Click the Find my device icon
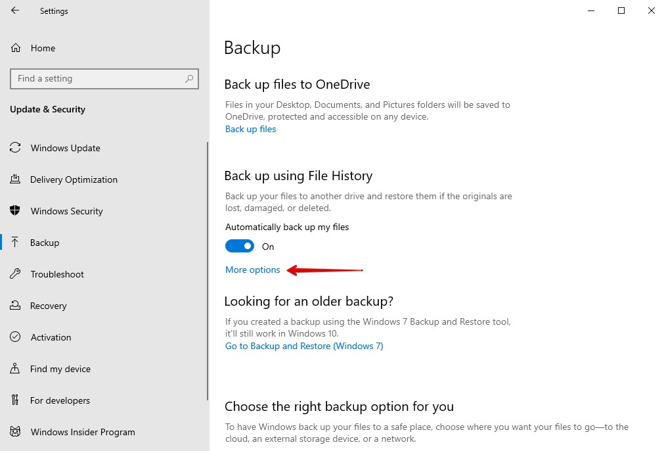This screenshot has height=451, width=666. pyautogui.click(x=15, y=369)
